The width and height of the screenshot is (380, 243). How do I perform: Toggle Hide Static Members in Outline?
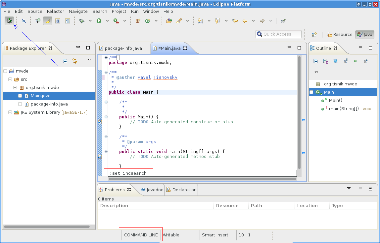tap(345, 61)
